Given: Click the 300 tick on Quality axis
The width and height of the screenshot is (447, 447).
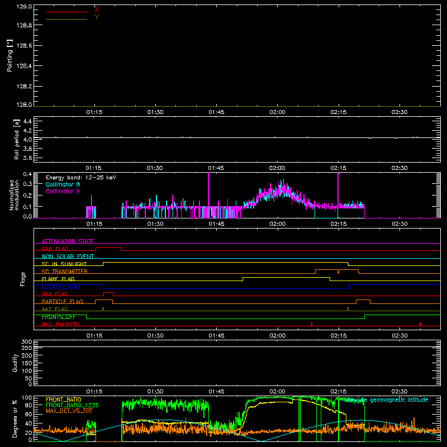Looking at the screenshot, I should point(26,341).
